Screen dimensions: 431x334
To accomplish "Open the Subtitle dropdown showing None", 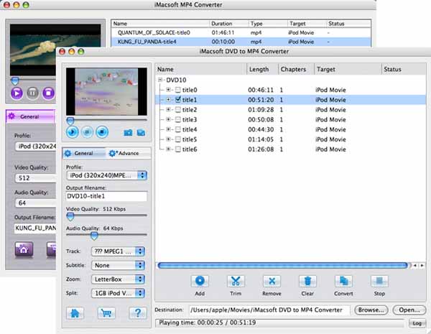I will coord(118,265).
